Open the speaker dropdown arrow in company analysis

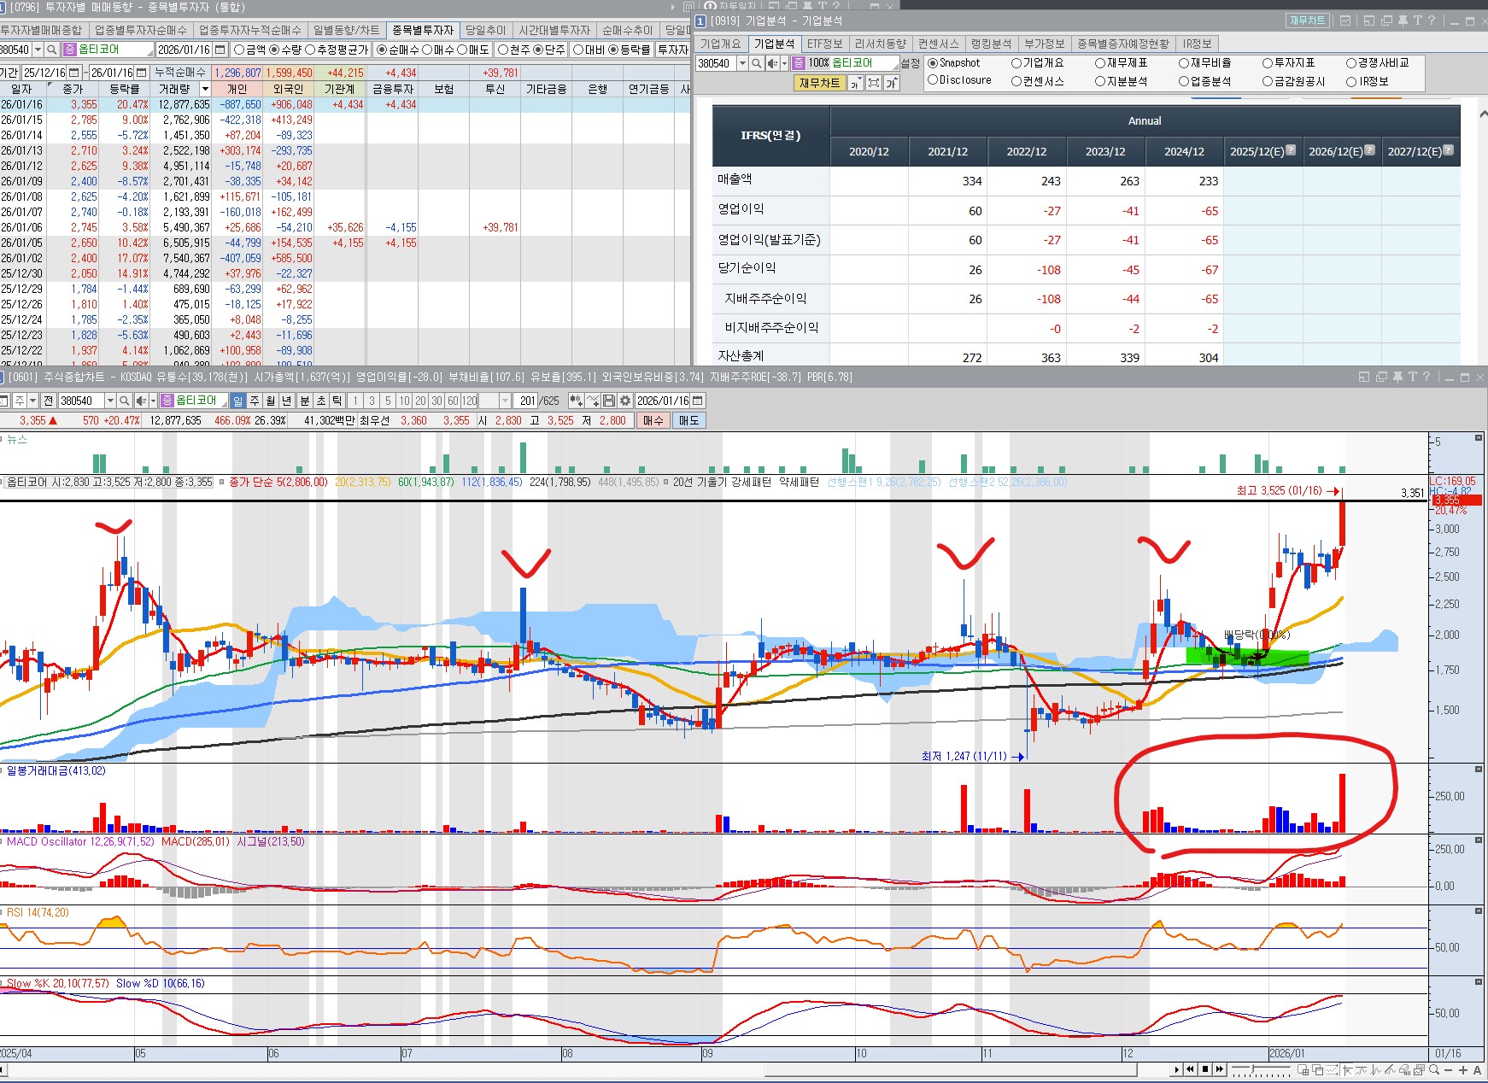[783, 63]
